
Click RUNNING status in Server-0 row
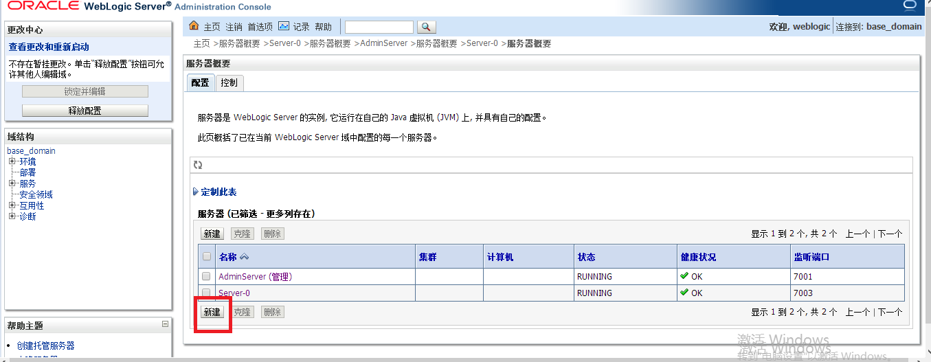pos(594,293)
